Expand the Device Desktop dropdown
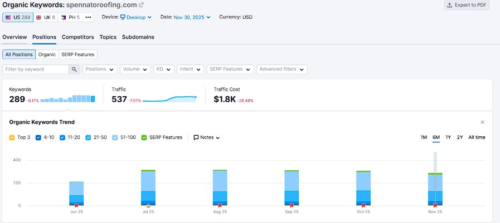Screen dimensions: 500x223 (x=136, y=17)
